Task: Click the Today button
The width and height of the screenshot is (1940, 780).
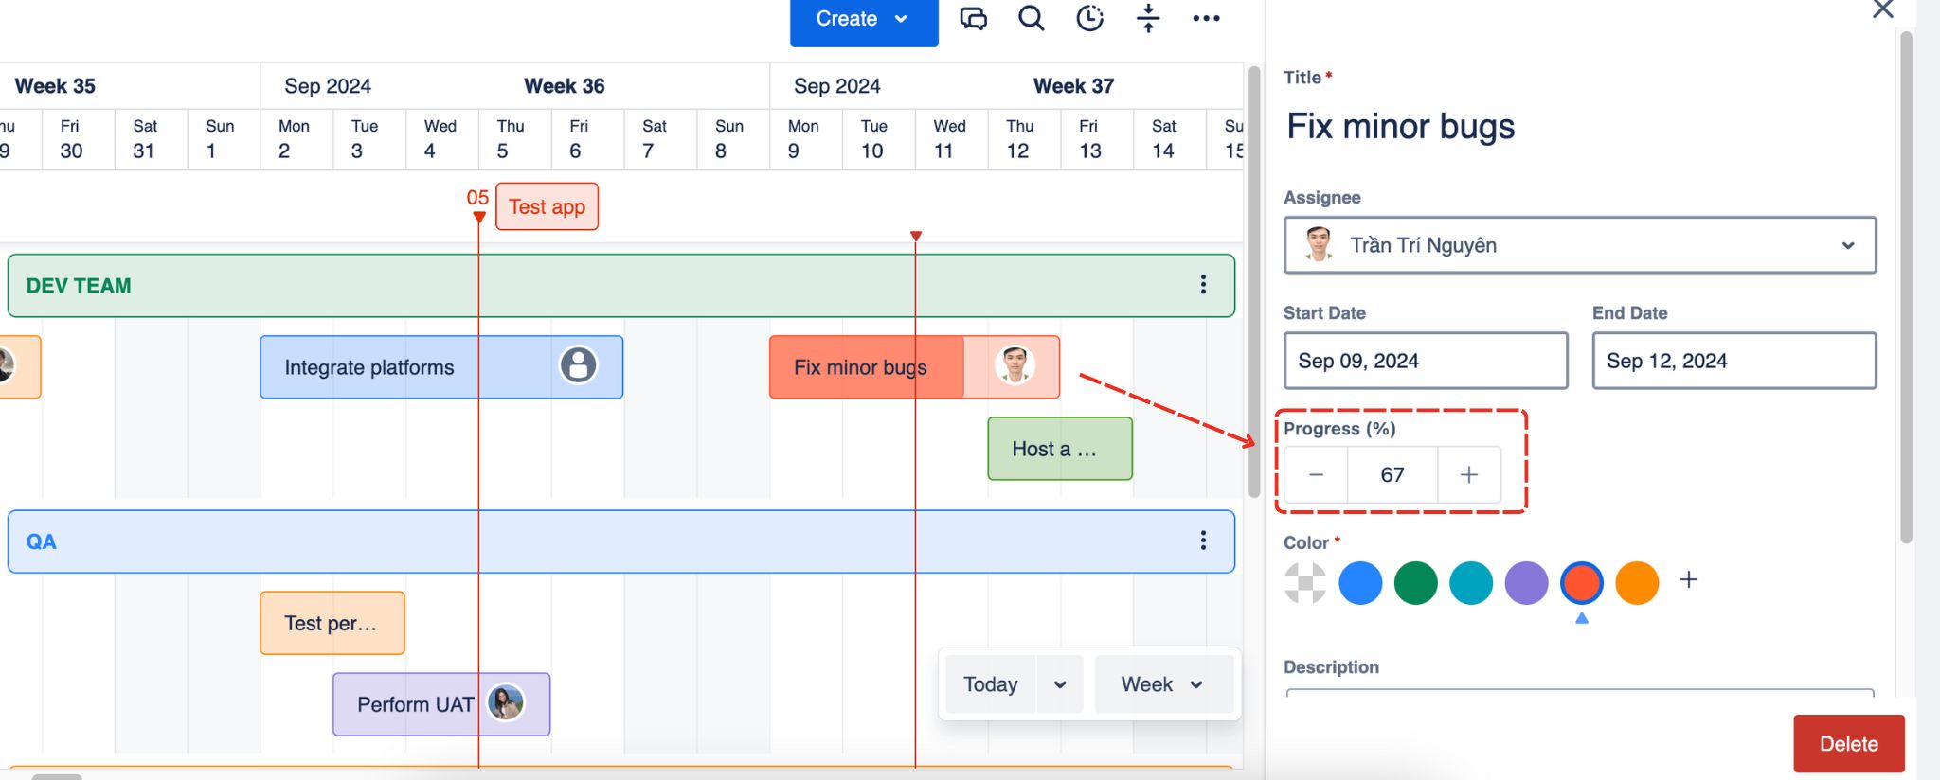Action: coord(990,684)
